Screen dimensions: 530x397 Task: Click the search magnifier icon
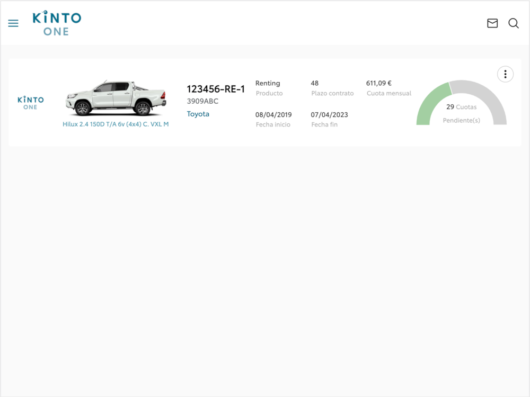click(514, 23)
